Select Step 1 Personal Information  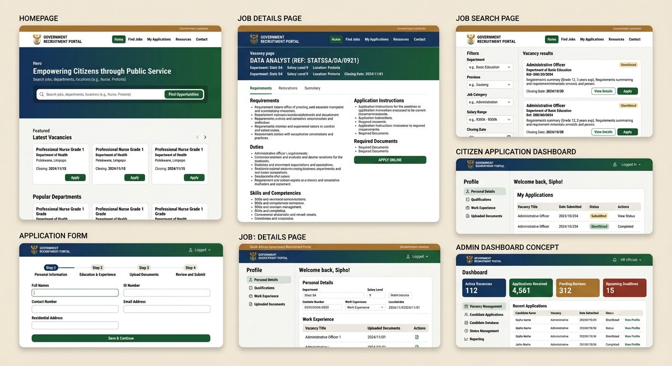(x=51, y=271)
